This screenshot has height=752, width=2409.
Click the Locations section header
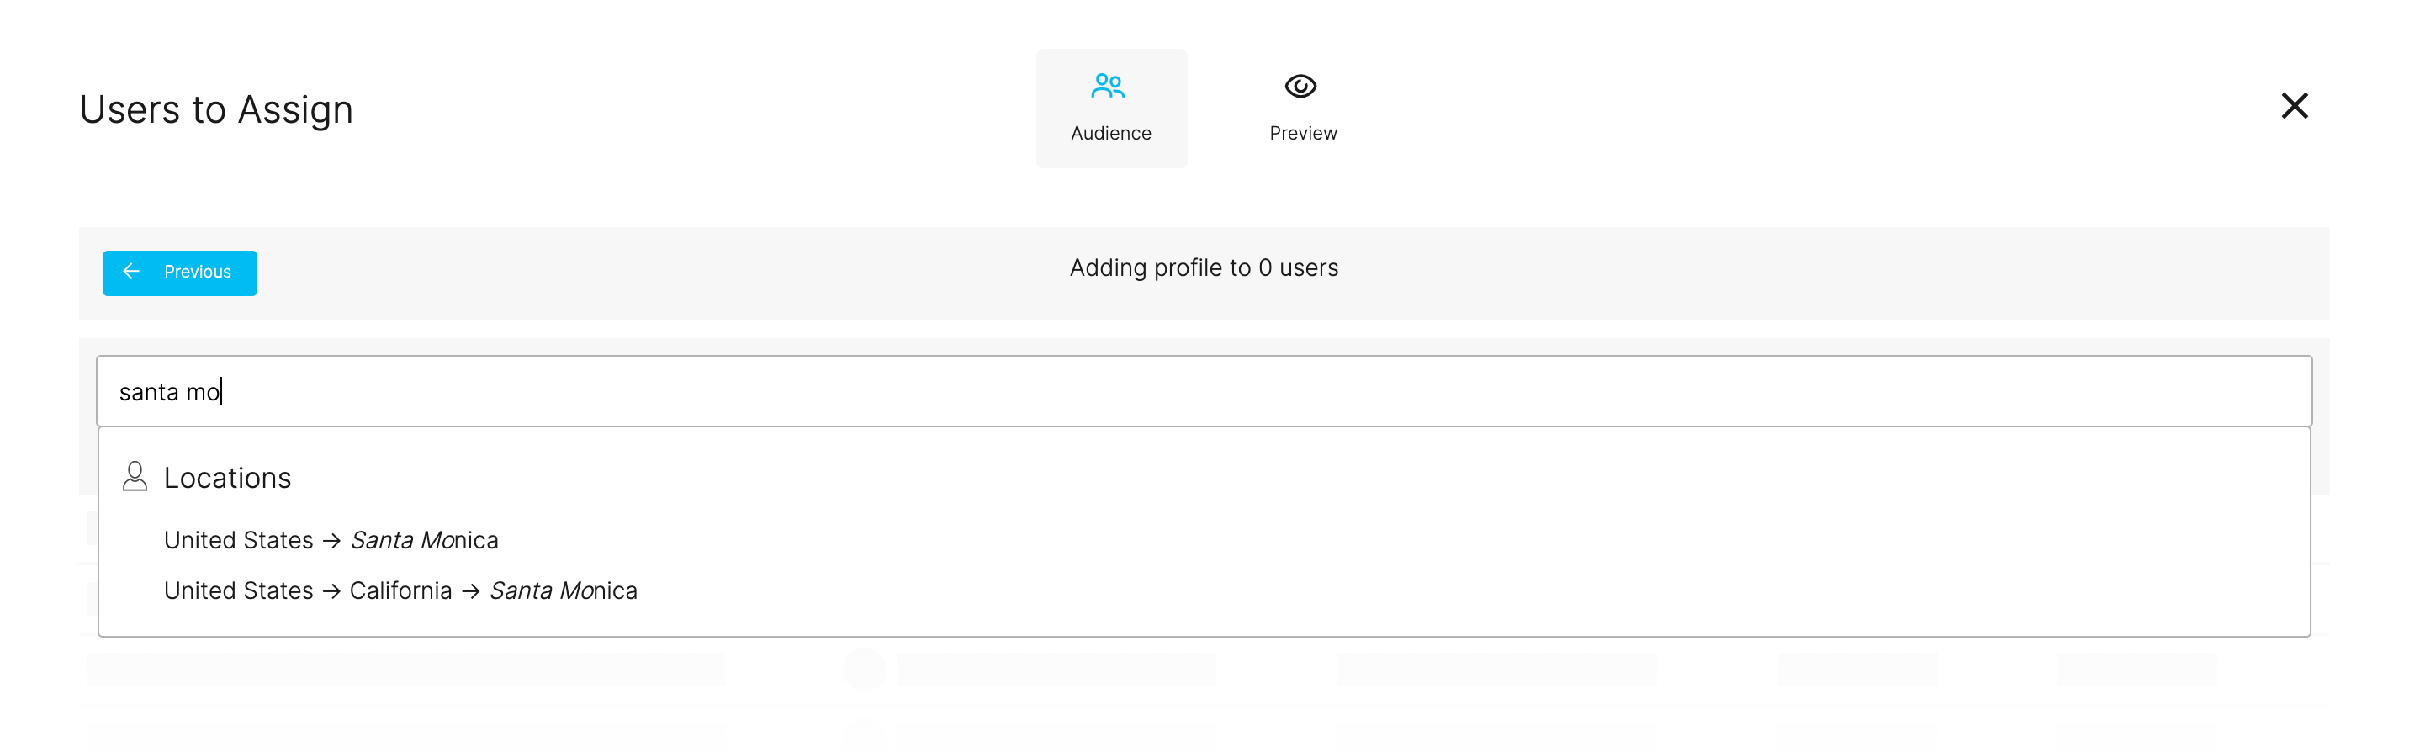pyautogui.click(x=227, y=478)
